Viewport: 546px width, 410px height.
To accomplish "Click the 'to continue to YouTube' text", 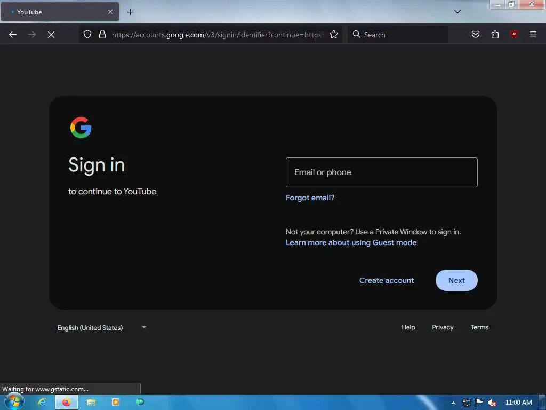I will pyautogui.click(x=112, y=192).
